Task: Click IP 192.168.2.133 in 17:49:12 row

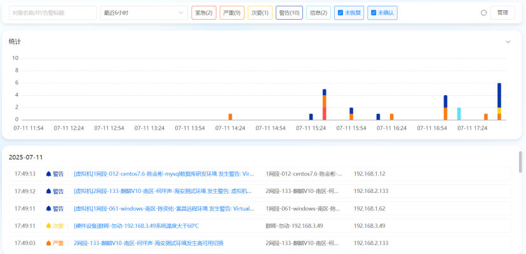Action: [371, 191]
